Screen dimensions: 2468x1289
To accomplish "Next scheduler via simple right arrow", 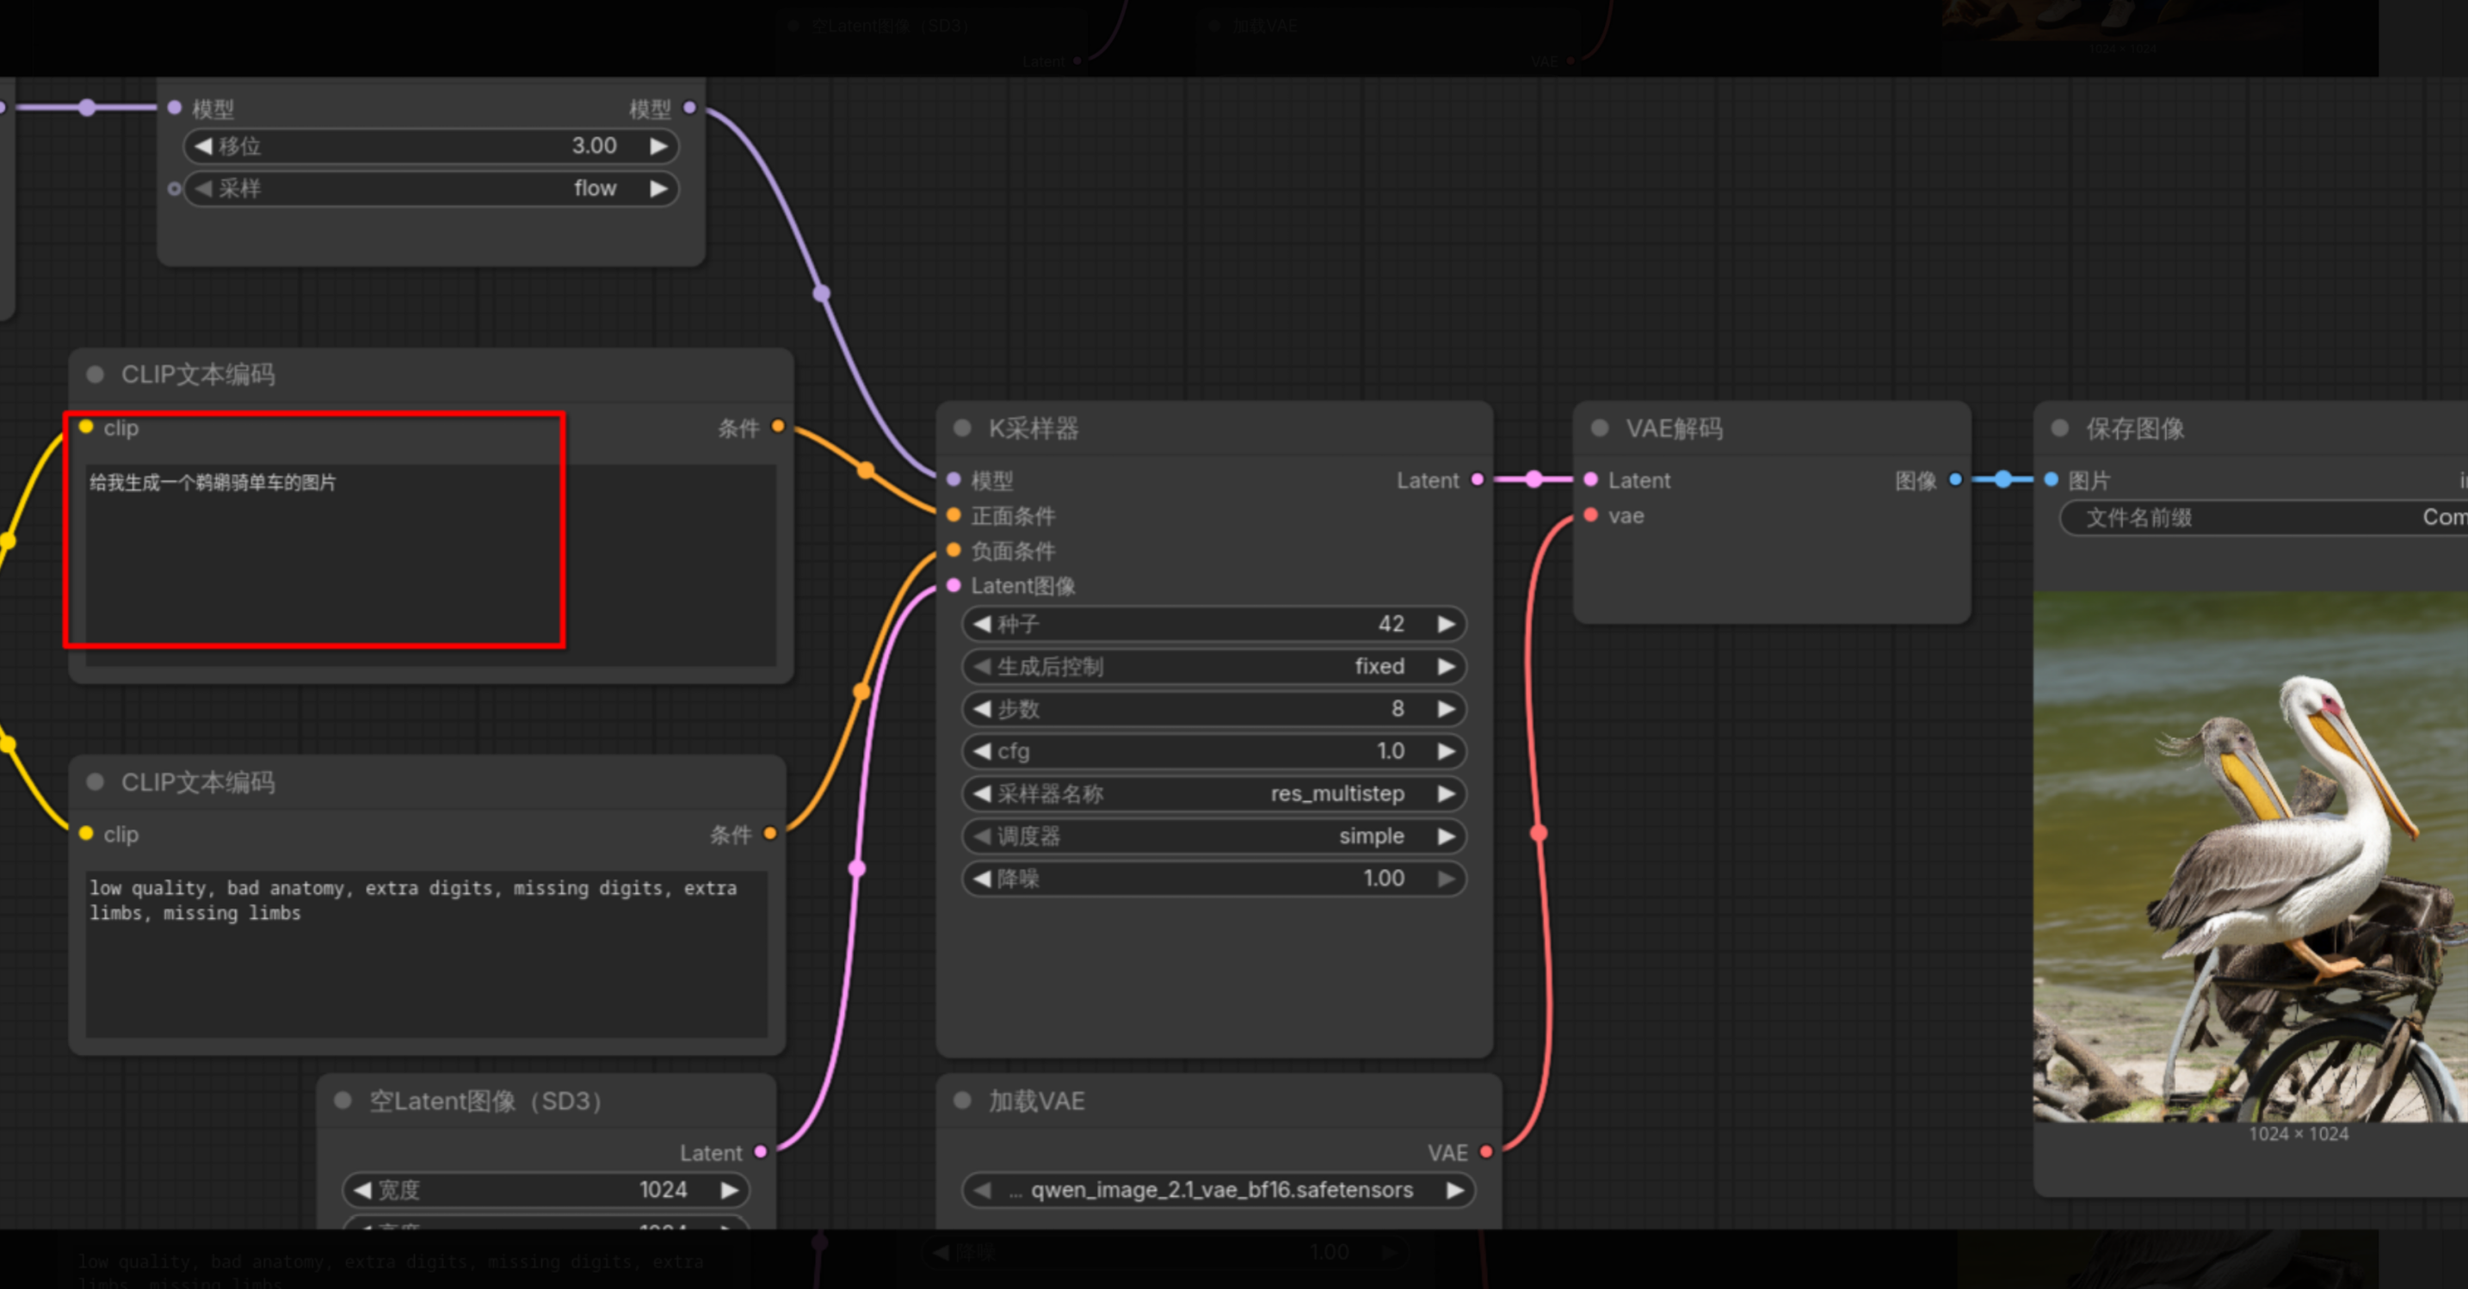I will (x=1447, y=836).
